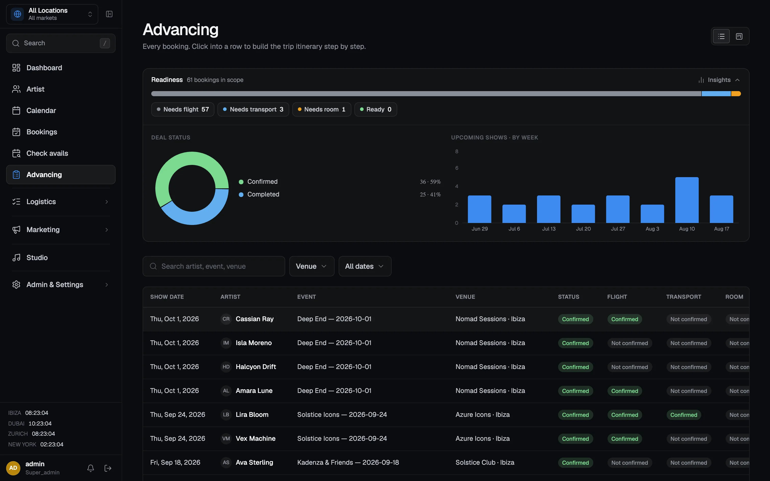The width and height of the screenshot is (770, 481).
Task: Filter by Needs transport 3
Action: coord(253,109)
